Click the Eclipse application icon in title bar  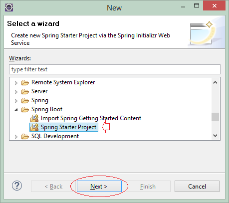(9, 7)
